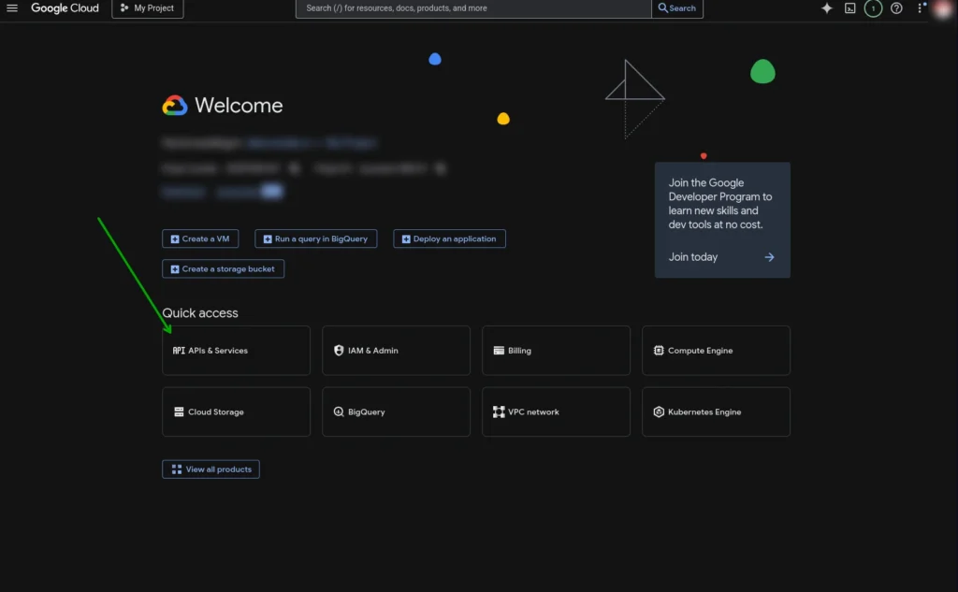Open the Compute Engine card

[x=716, y=350]
